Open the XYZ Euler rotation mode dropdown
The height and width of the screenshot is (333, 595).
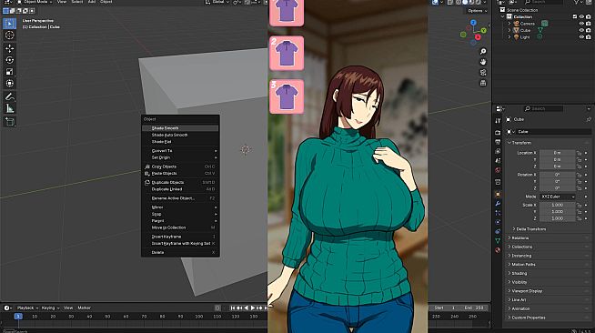click(558, 197)
